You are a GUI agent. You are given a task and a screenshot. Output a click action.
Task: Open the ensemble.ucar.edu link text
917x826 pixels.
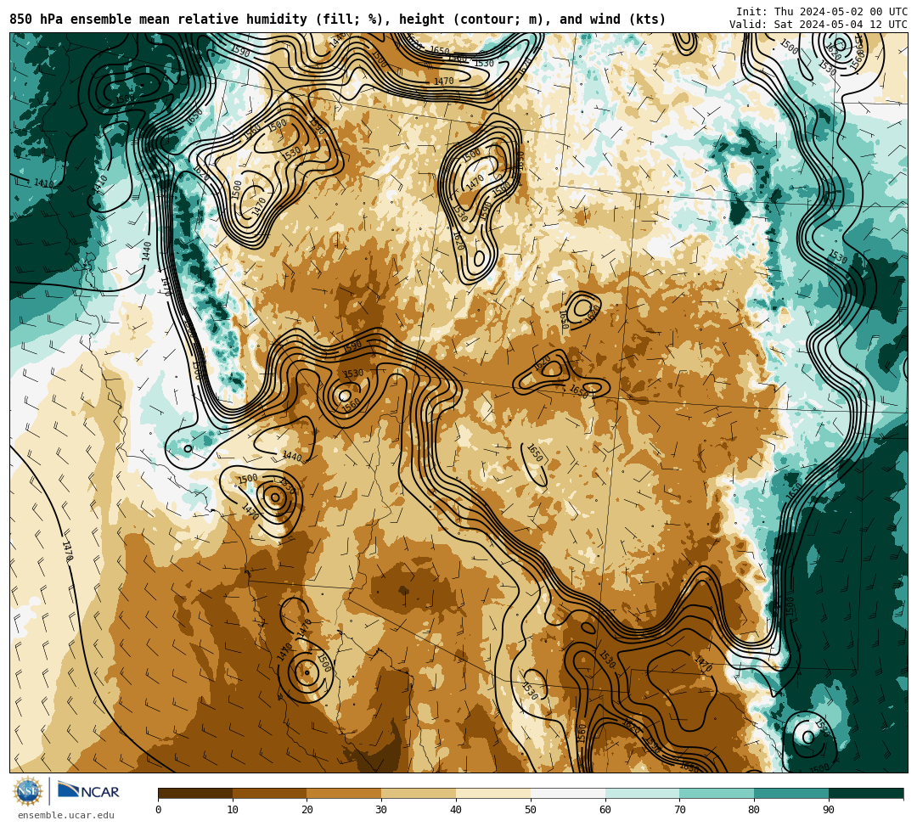pyautogui.click(x=65, y=815)
